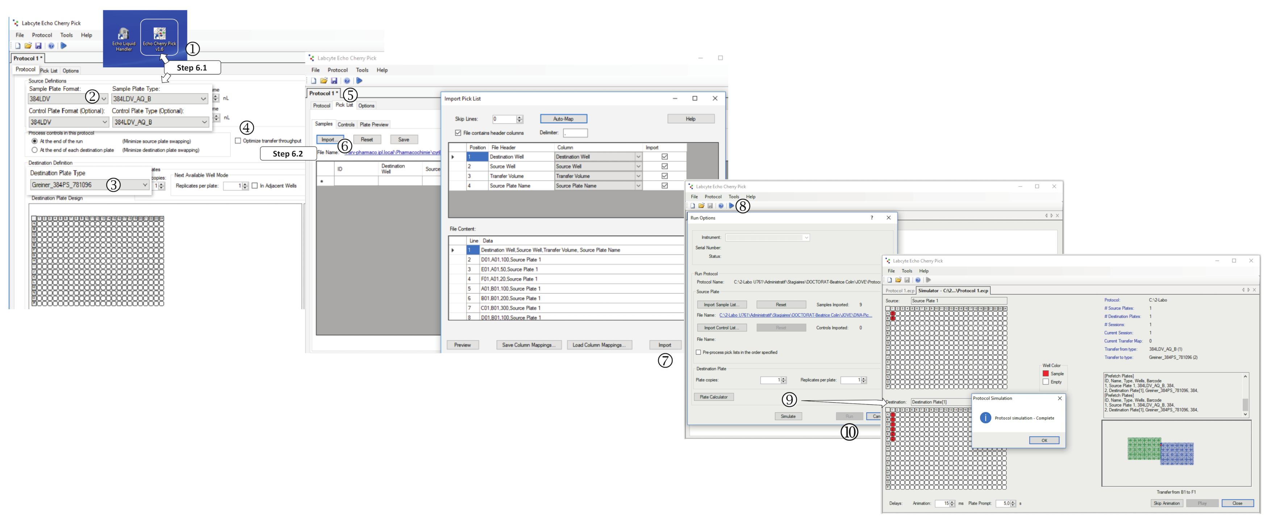The height and width of the screenshot is (527, 1268).
Task: Switch to the Plate Preview tab
Action: tap(374, 124)
